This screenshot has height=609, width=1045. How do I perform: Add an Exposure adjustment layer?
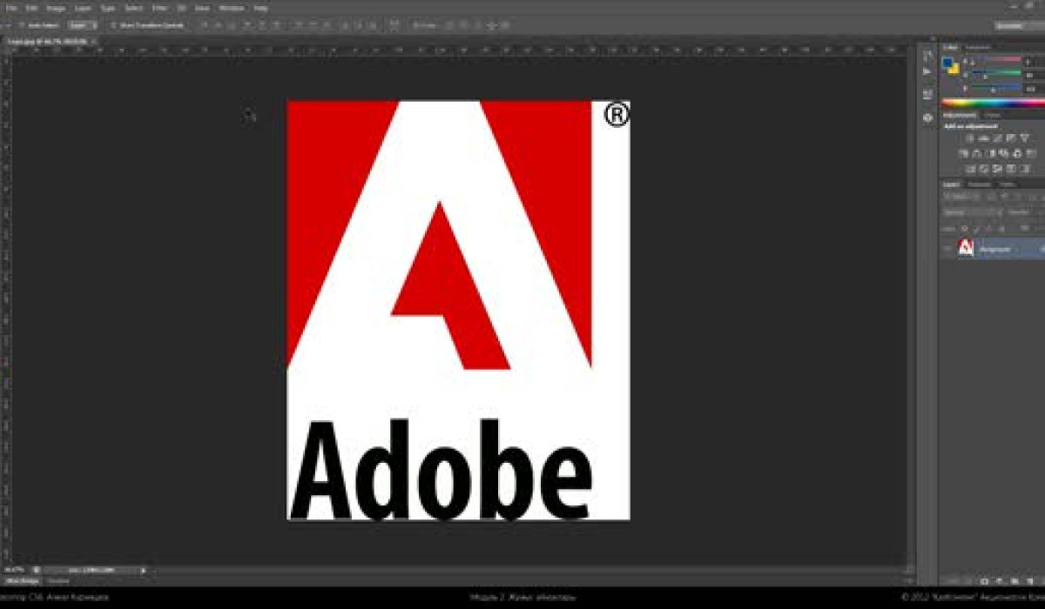pyautogui.click(x=1010, y=138)
